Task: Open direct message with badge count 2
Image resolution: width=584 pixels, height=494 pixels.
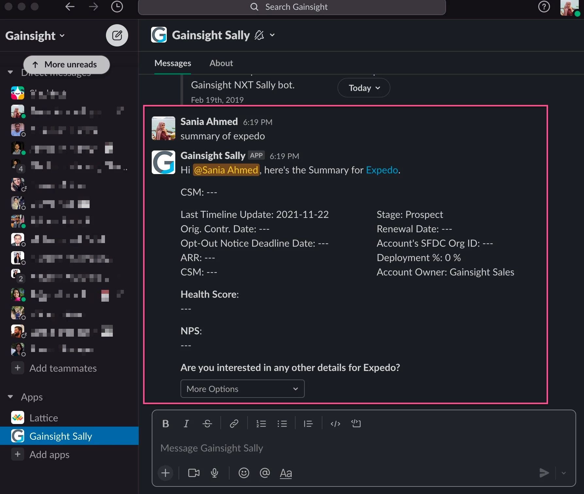Action: point(69,276)
